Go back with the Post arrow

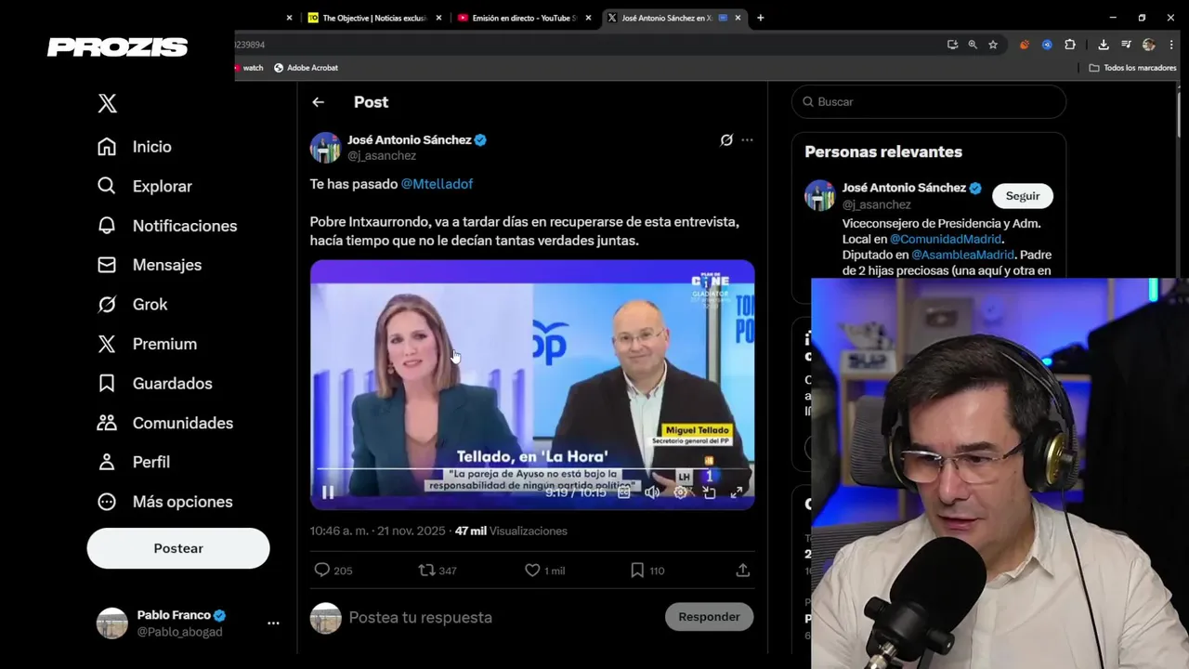319,102
